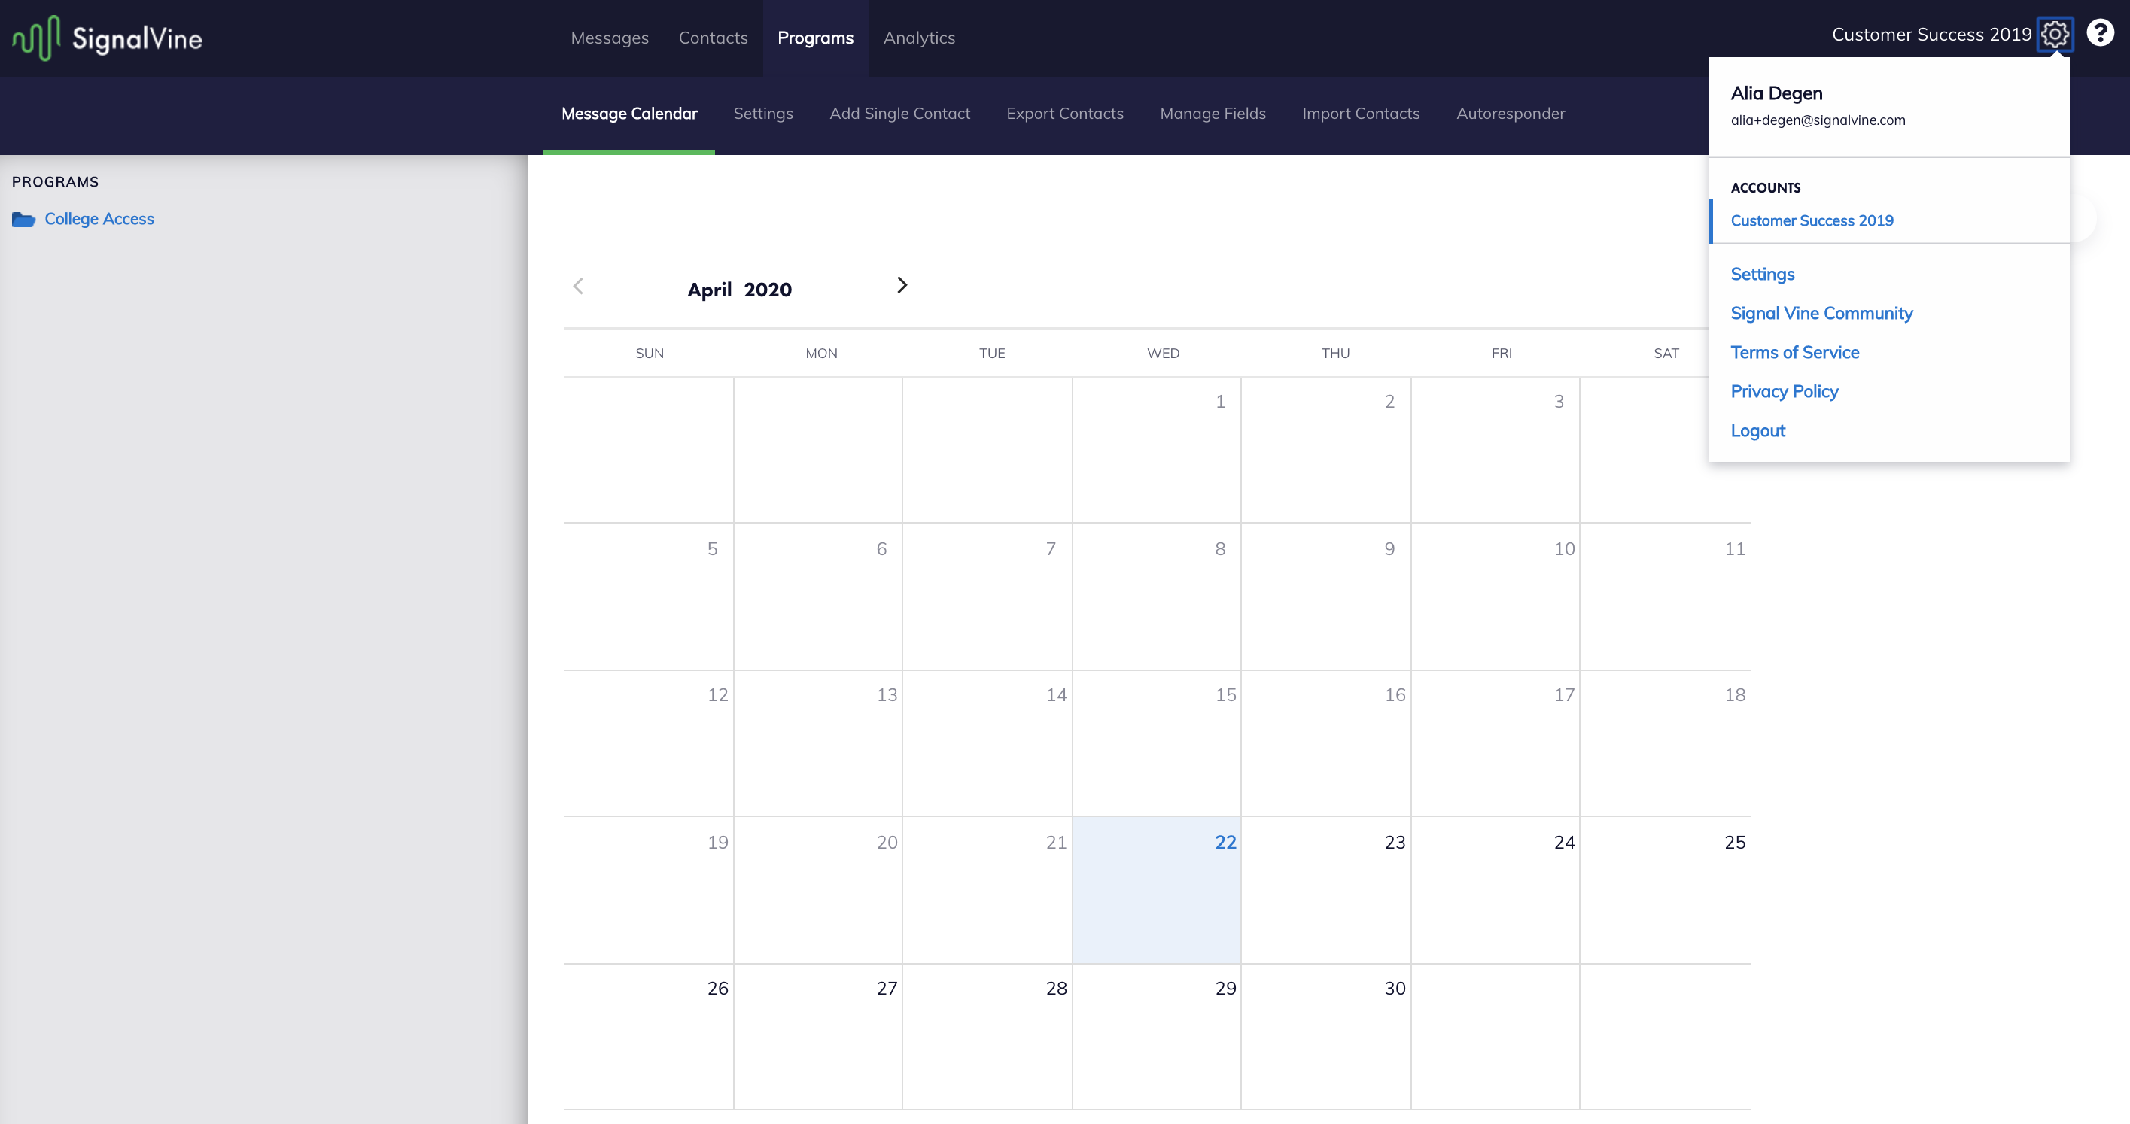Click the WED column header
2130x1124 pixels.
pos(1163,354)
